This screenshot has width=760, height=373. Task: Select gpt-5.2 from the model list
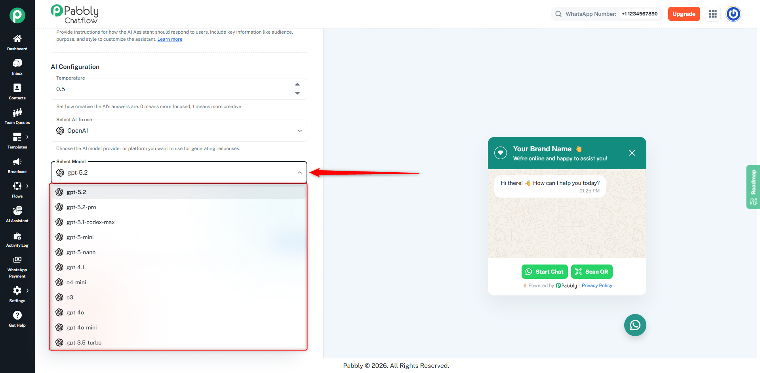pyautogui.click(x=179, y=192)
